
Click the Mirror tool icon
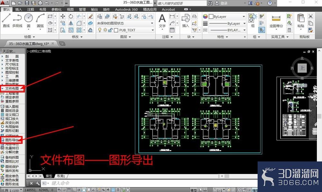pyautogui.click(x=71, y=23)
